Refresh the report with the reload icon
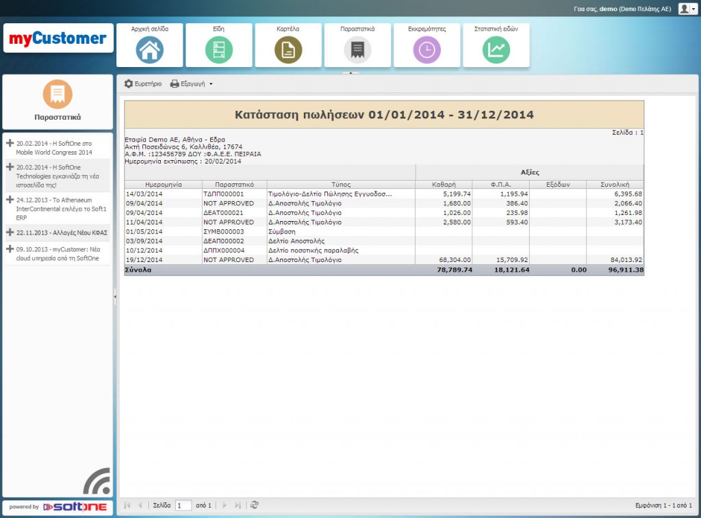Image resolution: width=701 pixels, height=518 pixels. click(x=255, y=505)
